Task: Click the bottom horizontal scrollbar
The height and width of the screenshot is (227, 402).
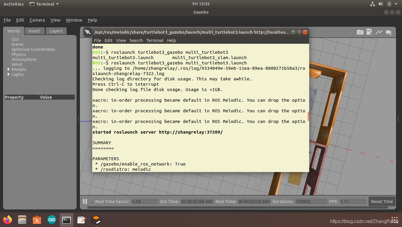Action: pyautogui.click(x=237, y=207)
